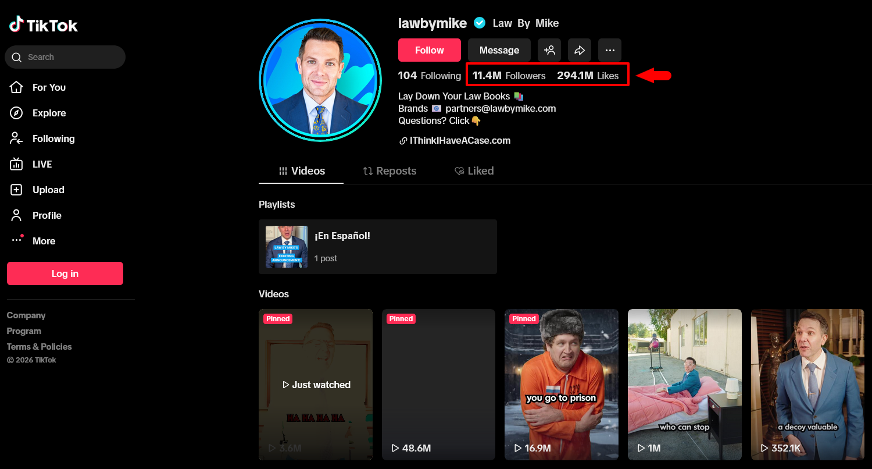Click the TikTok logo
Viewport: 872px width, 469px height.
[44, 25]
